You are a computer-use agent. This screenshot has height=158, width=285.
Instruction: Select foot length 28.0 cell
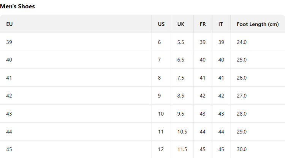click(242, 114)
